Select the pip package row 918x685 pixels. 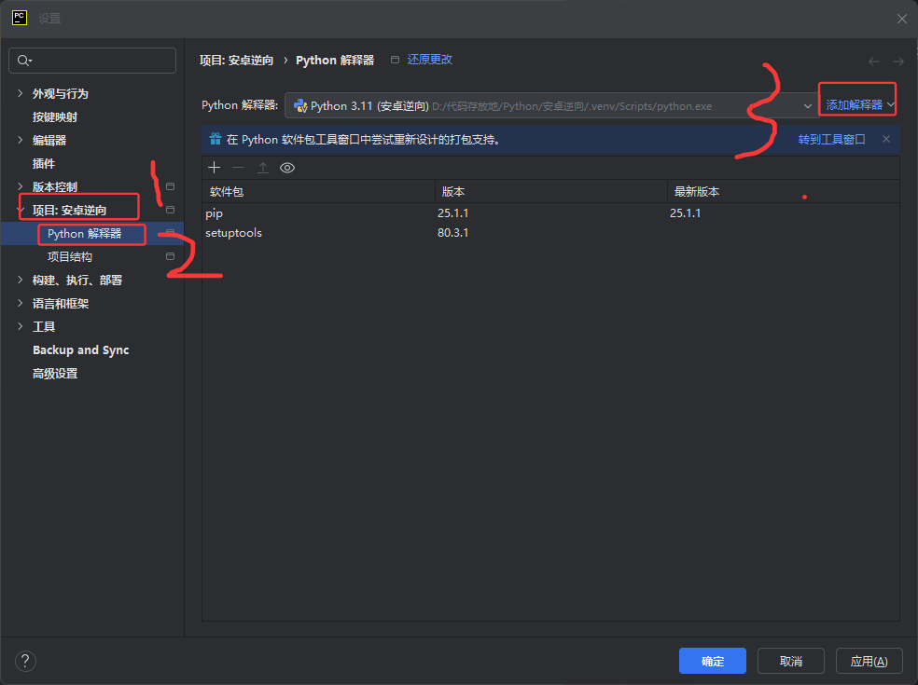[x=550, y=212]
